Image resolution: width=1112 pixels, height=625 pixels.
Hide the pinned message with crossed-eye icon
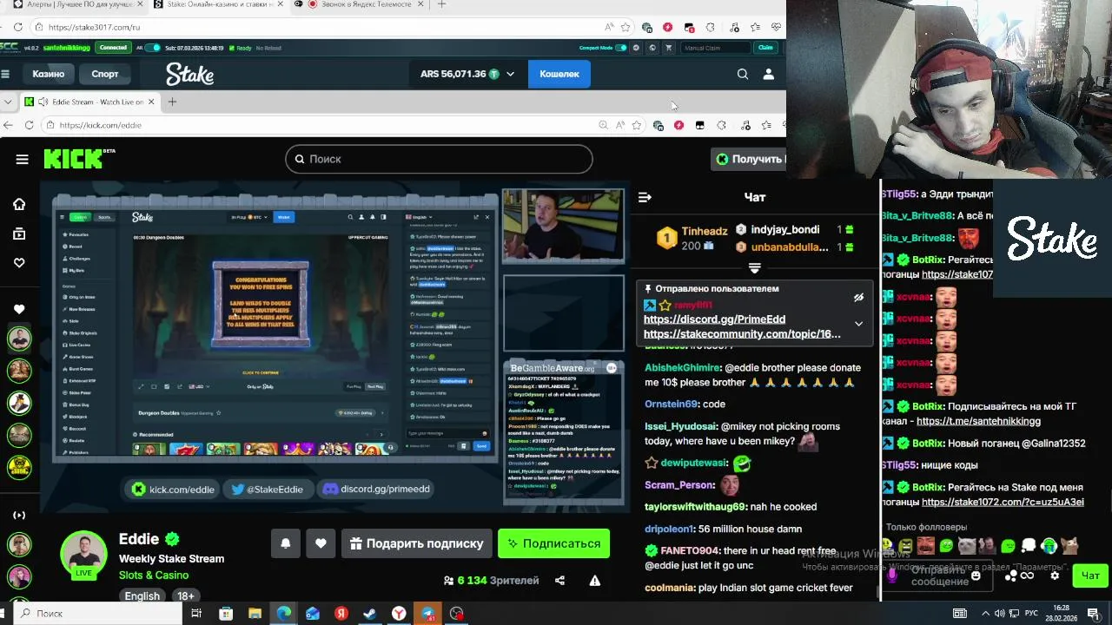coord(858,297)
